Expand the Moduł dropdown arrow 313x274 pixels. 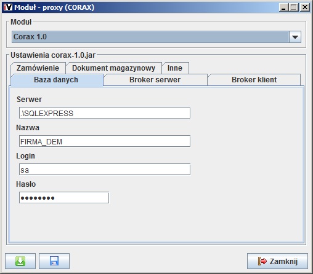(x=295, y=37)
